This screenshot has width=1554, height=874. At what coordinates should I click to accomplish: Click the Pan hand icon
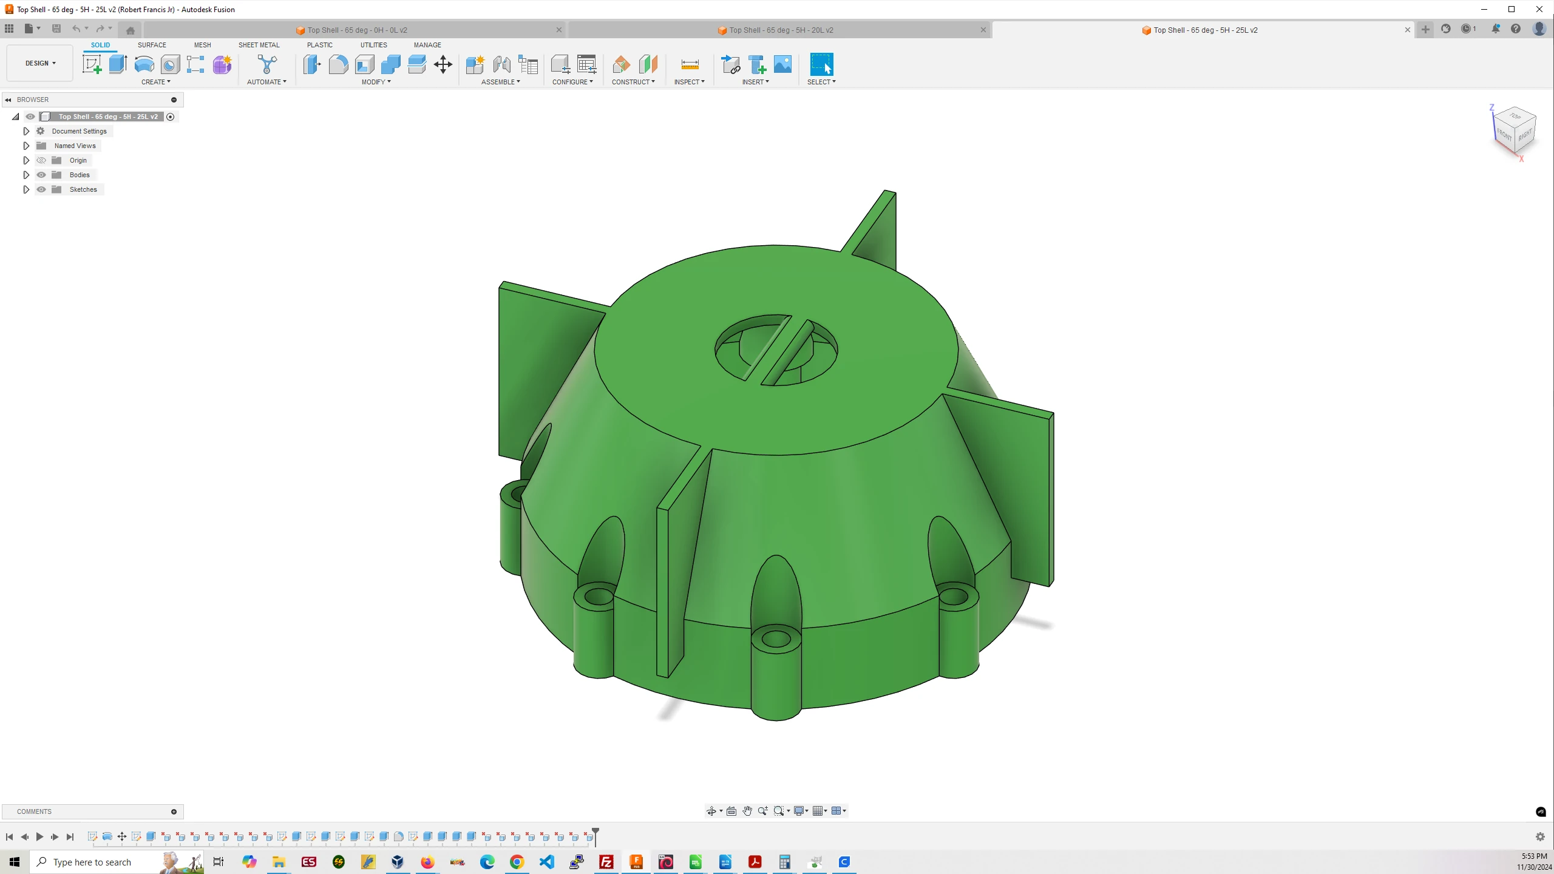tap(747, 811)
